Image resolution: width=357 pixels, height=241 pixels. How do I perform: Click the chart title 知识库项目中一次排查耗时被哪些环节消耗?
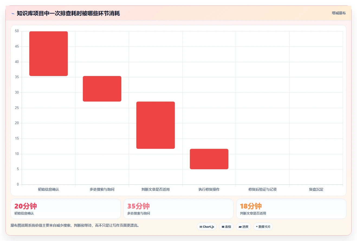(68, 13)
